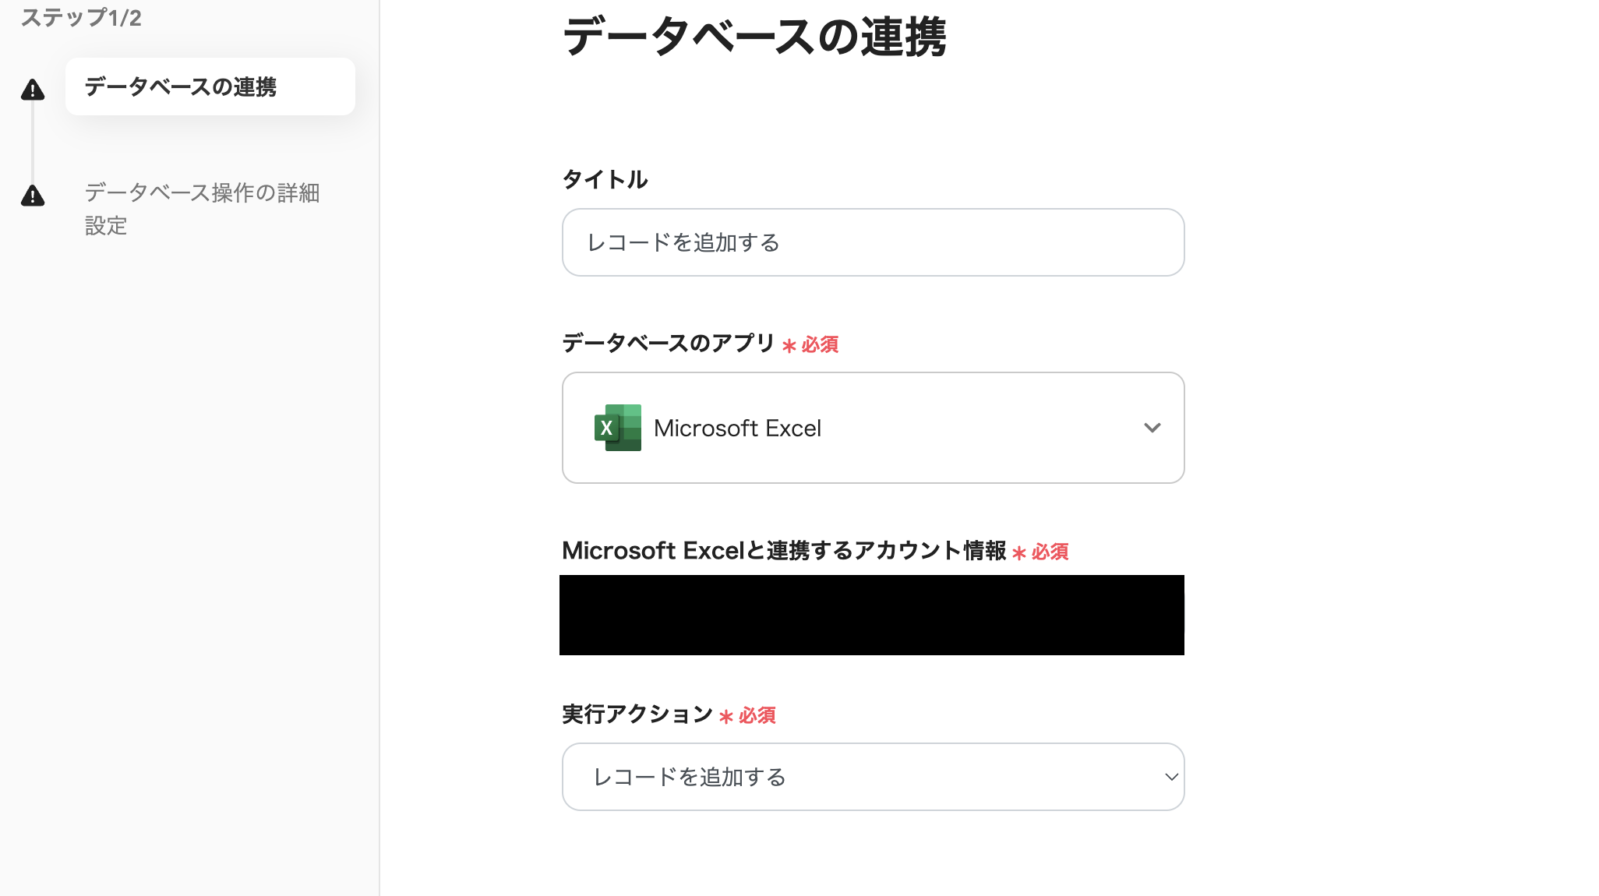Click into the タイトル text field
The height and width of the screenshot is (896, 1599).
point(873,242)
